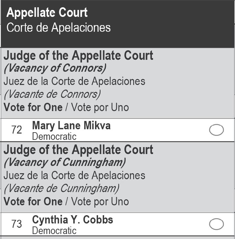The width and height of the screenshot is (235, 239).
Task: Click the Democratic label under Cynthia Y. Cobbs
Action: [54, 230]
